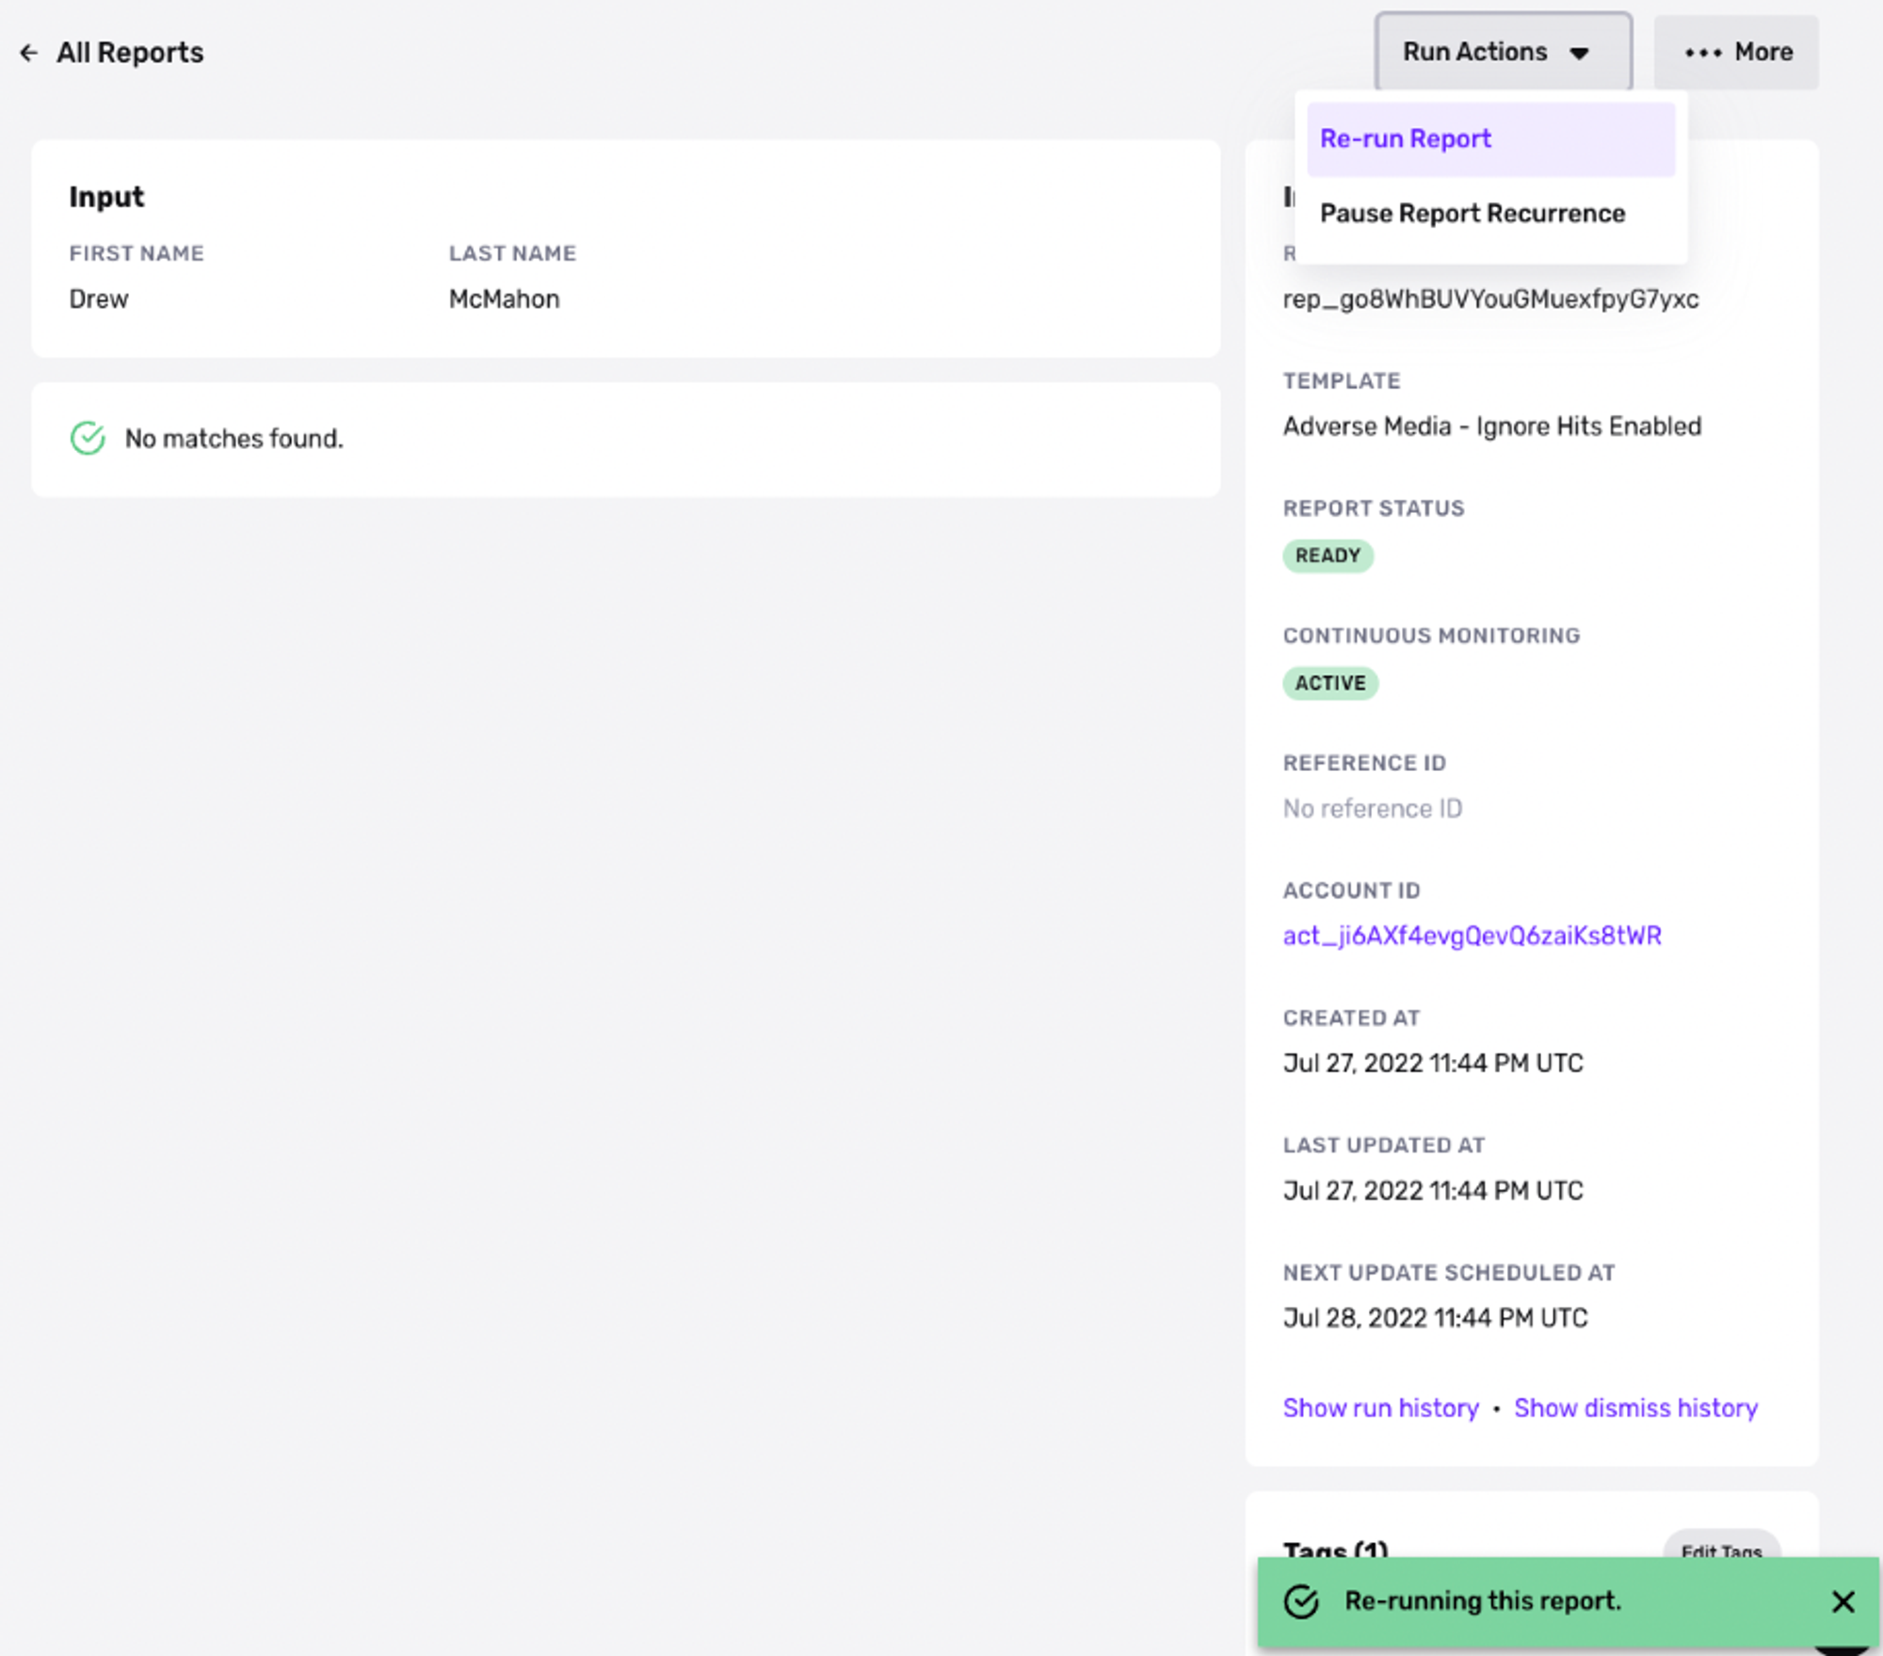The height and width of the screenshot is (1656, 1883).
Task: Select report ID rep_go8WhBUVYouGMuexfpyG7yxc
Action: click(1490, 299)
